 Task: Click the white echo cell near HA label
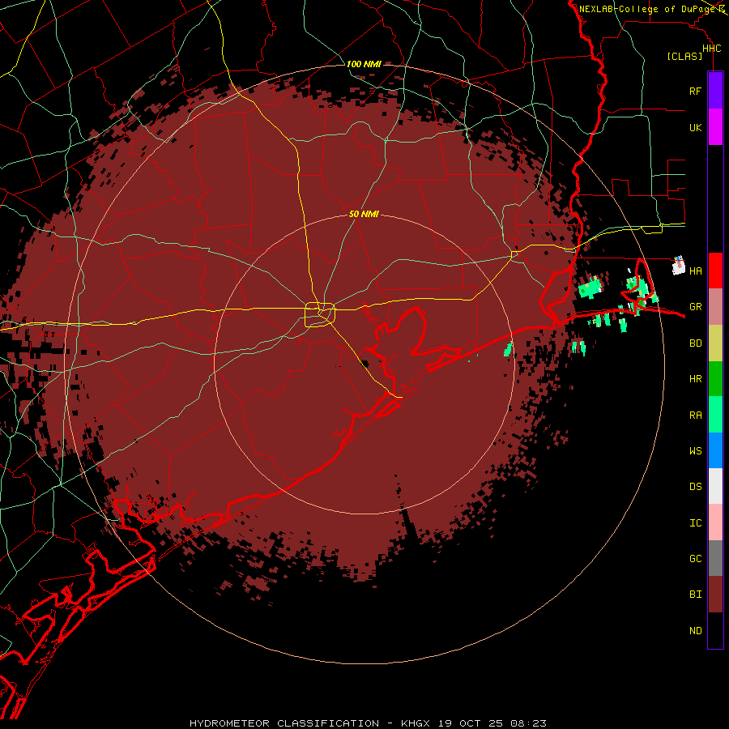(x=679, y=266)
